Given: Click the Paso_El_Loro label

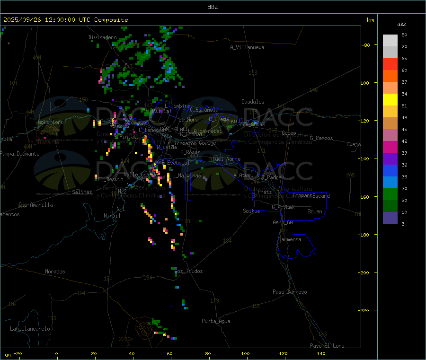Looking at the screenshot, I should tap(327, 346).
